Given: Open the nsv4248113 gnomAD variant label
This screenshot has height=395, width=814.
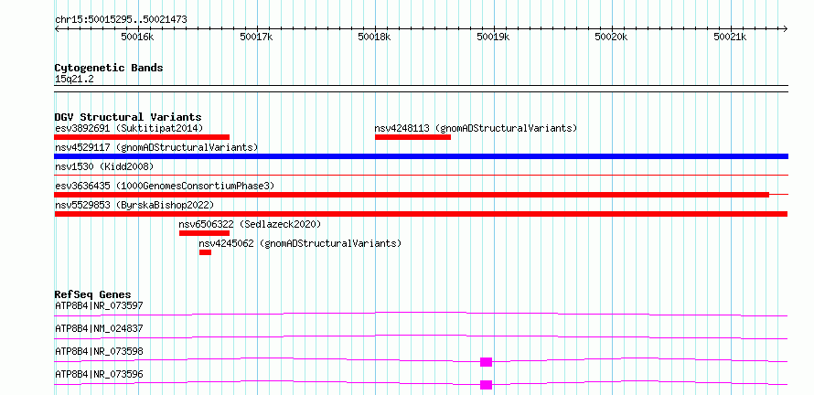Looking at the screenshot, I should coord(476,128).
